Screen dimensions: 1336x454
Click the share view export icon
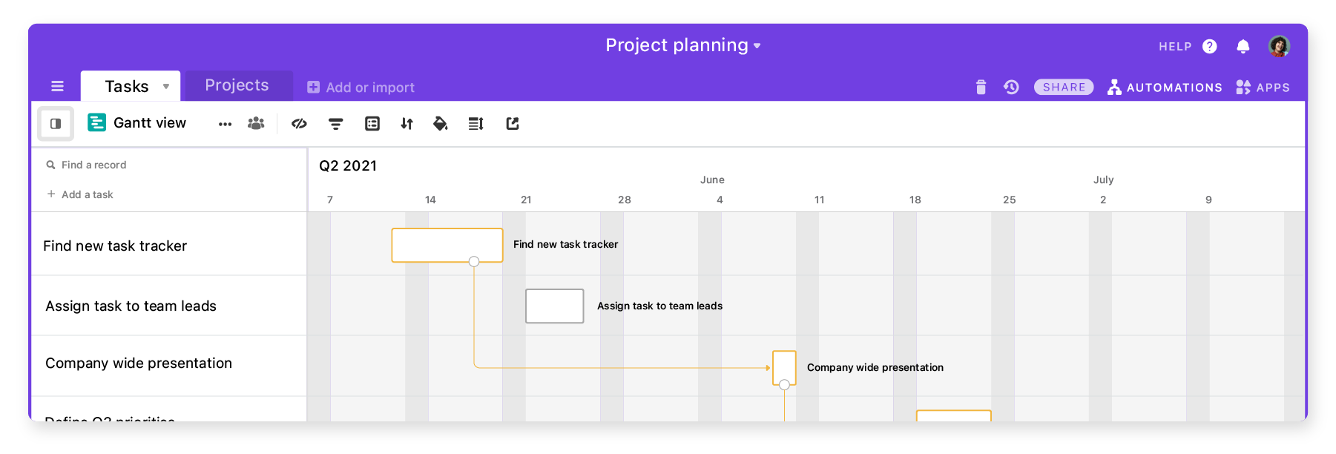click(x=513, y=124)
